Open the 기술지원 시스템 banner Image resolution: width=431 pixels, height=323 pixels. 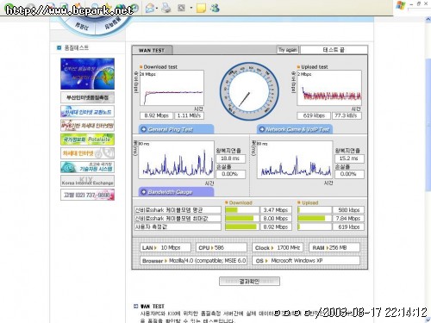click(x=87, y=167)
